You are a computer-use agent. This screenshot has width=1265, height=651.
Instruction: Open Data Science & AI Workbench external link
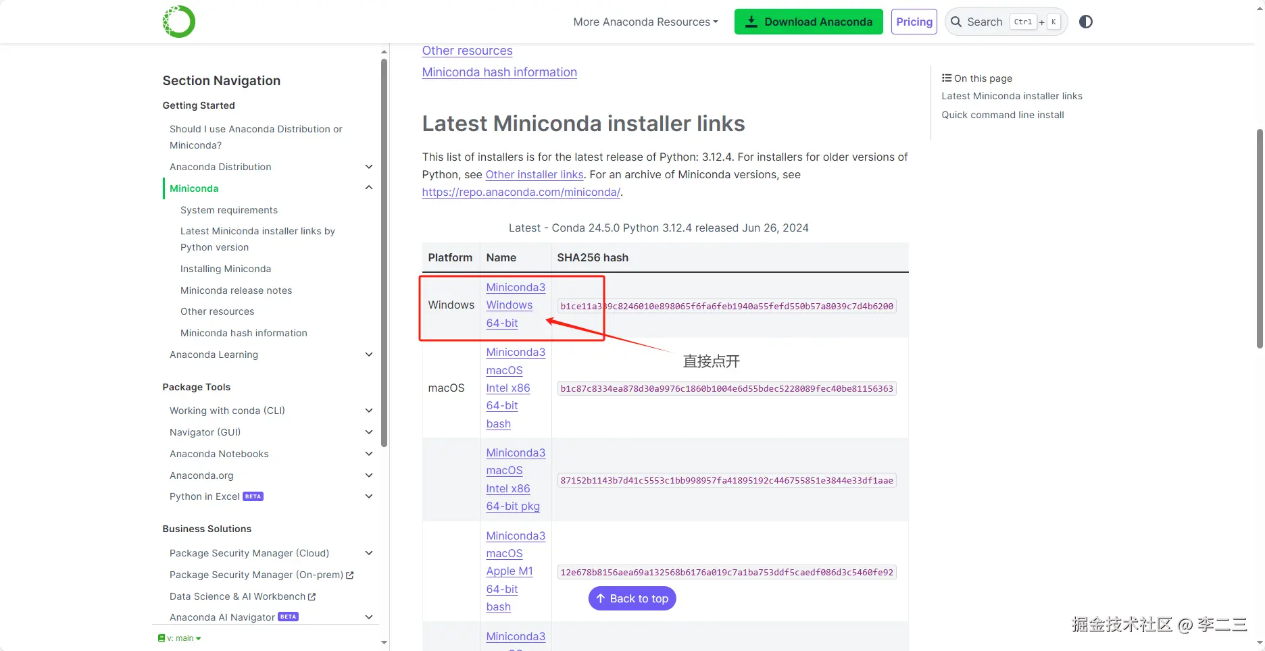coord(243,596)
